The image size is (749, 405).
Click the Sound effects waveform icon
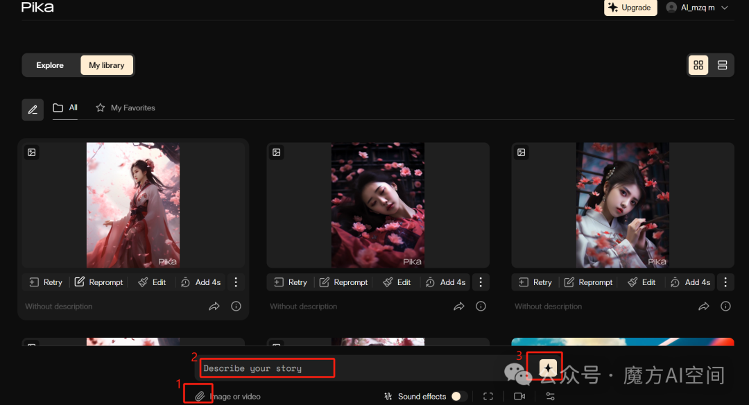(388, 396)
